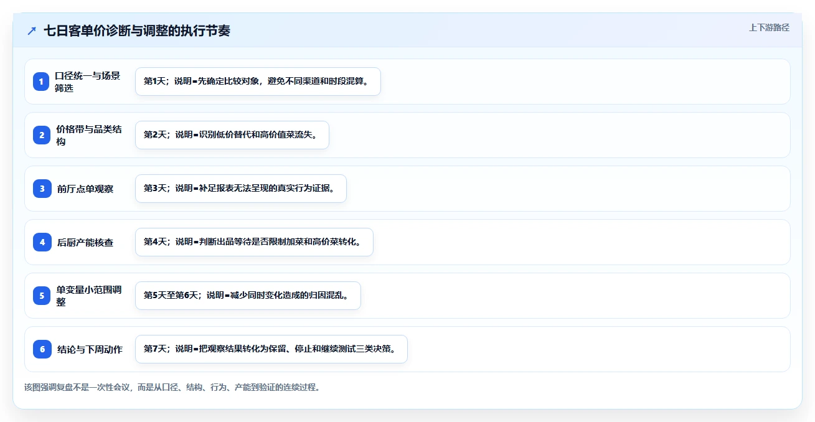Image resolution: width=815 pixels, height=422 pixels.
Task: Select step number badge 5
Action: (x=42, y=296)
